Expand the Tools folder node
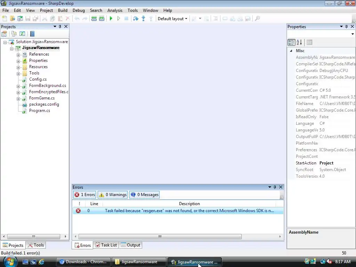356x267 pixels. pos(18,74)
